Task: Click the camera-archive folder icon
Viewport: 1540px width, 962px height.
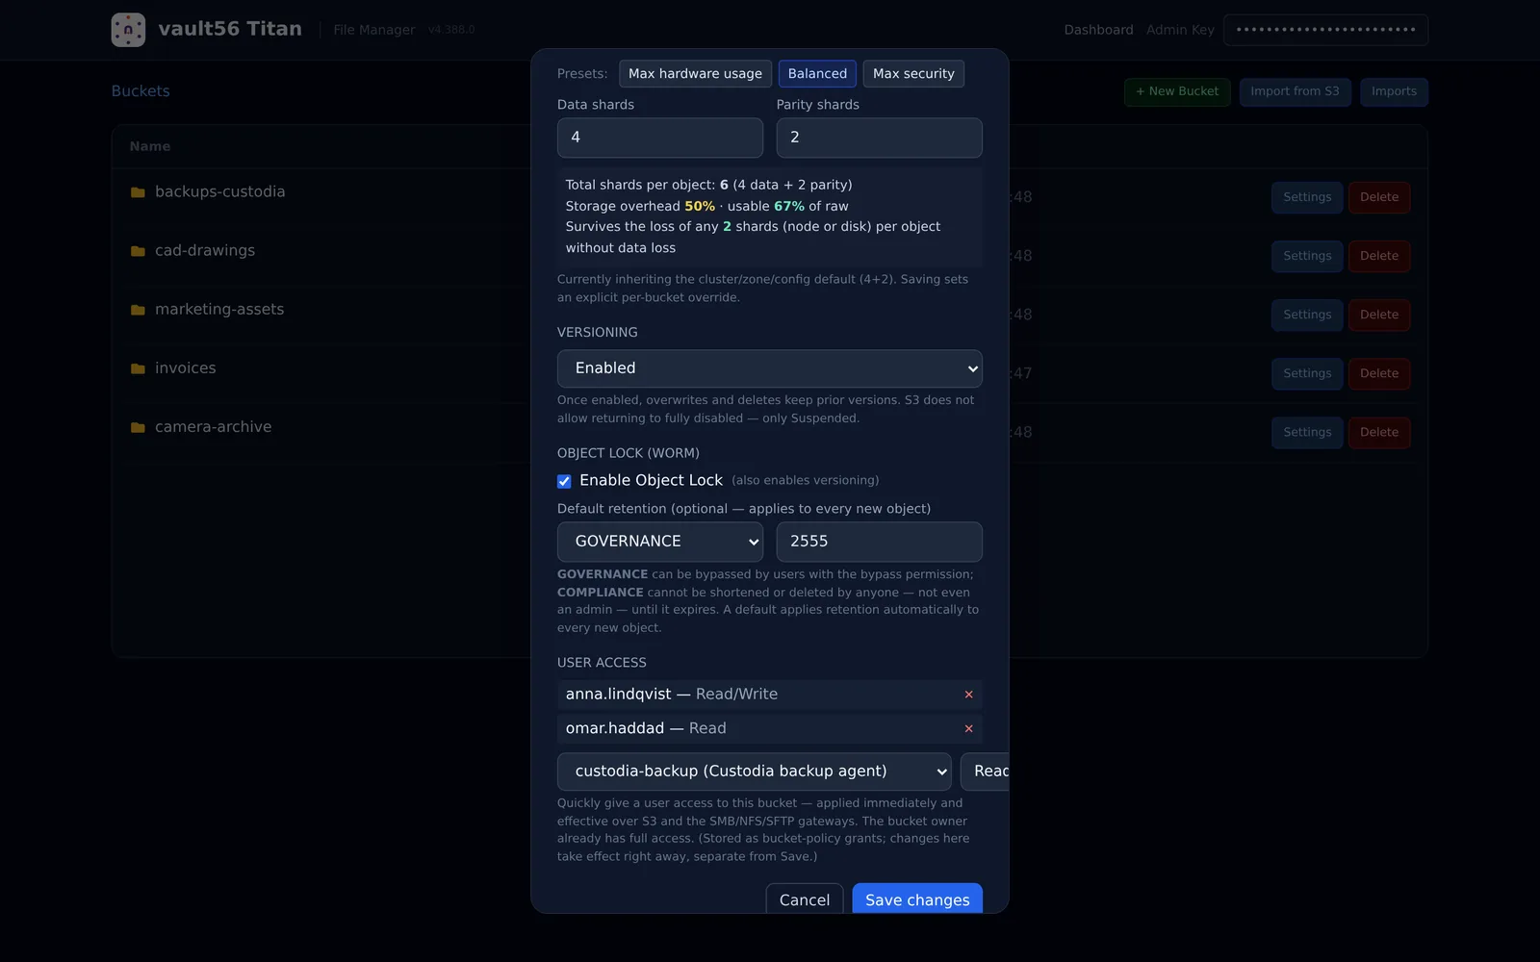Action: tap(138, 427)
